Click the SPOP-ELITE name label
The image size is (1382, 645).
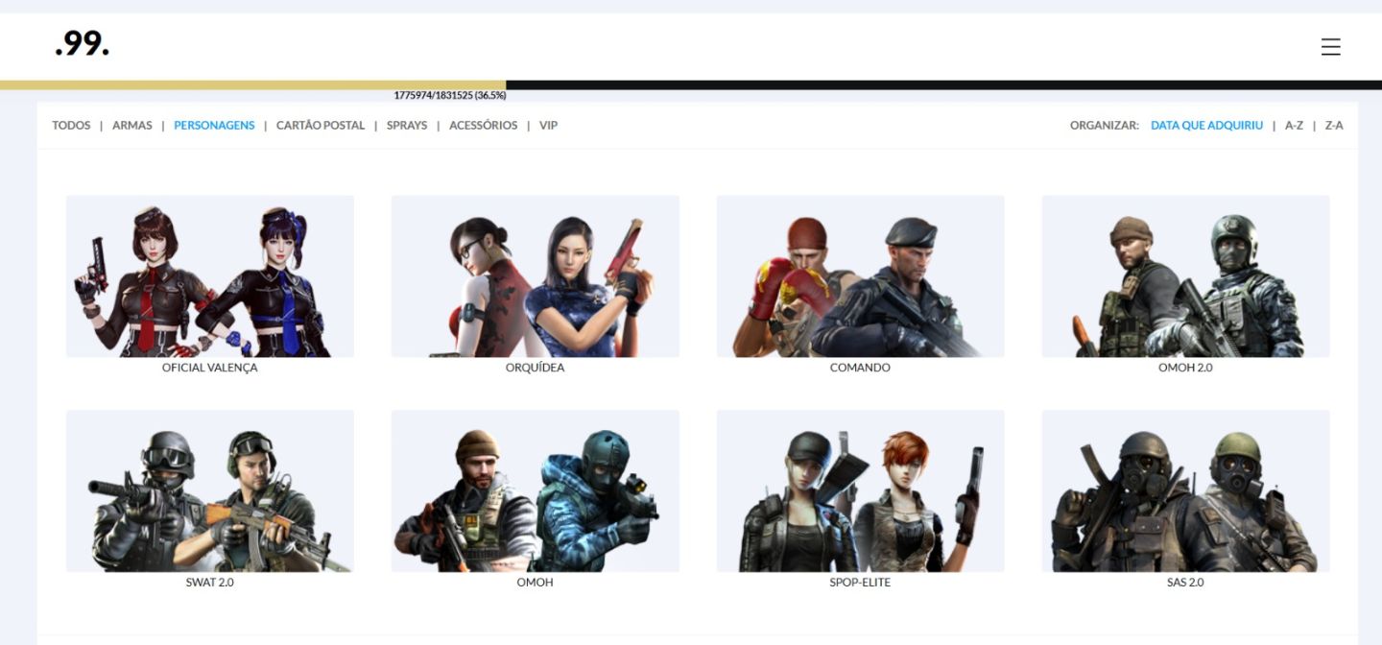point(861,583)
